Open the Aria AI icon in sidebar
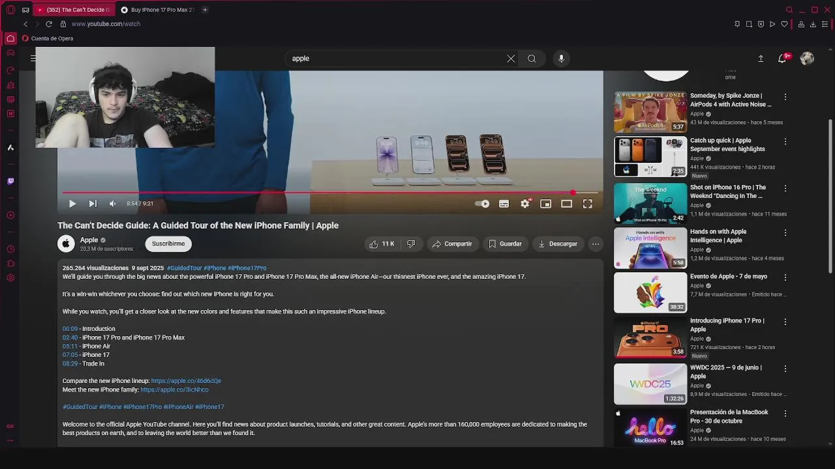This screenshot has height=469, width=835. point(10,148)
